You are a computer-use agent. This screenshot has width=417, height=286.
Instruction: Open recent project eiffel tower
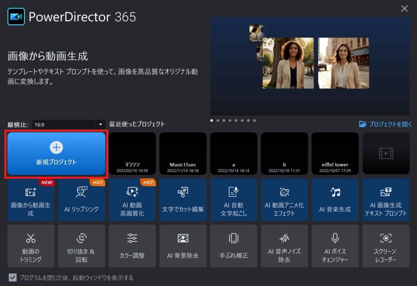coord(335,154)
